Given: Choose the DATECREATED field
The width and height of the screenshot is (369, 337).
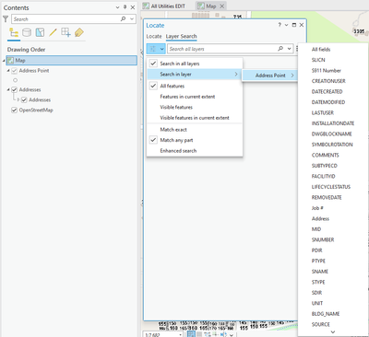Looking at the screenshot, I should point(327,91).
